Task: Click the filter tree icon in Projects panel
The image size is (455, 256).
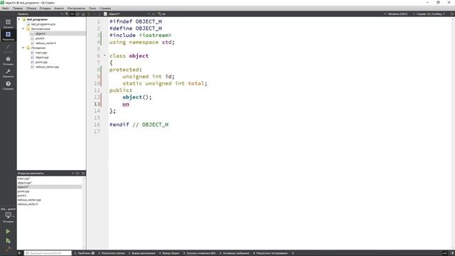Action: pos(67,14)
